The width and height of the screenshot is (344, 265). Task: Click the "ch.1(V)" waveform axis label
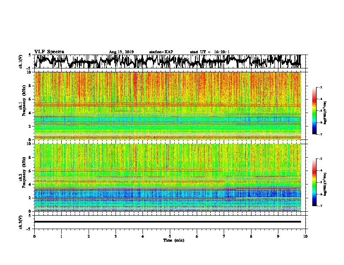click(x=20, y=61)
